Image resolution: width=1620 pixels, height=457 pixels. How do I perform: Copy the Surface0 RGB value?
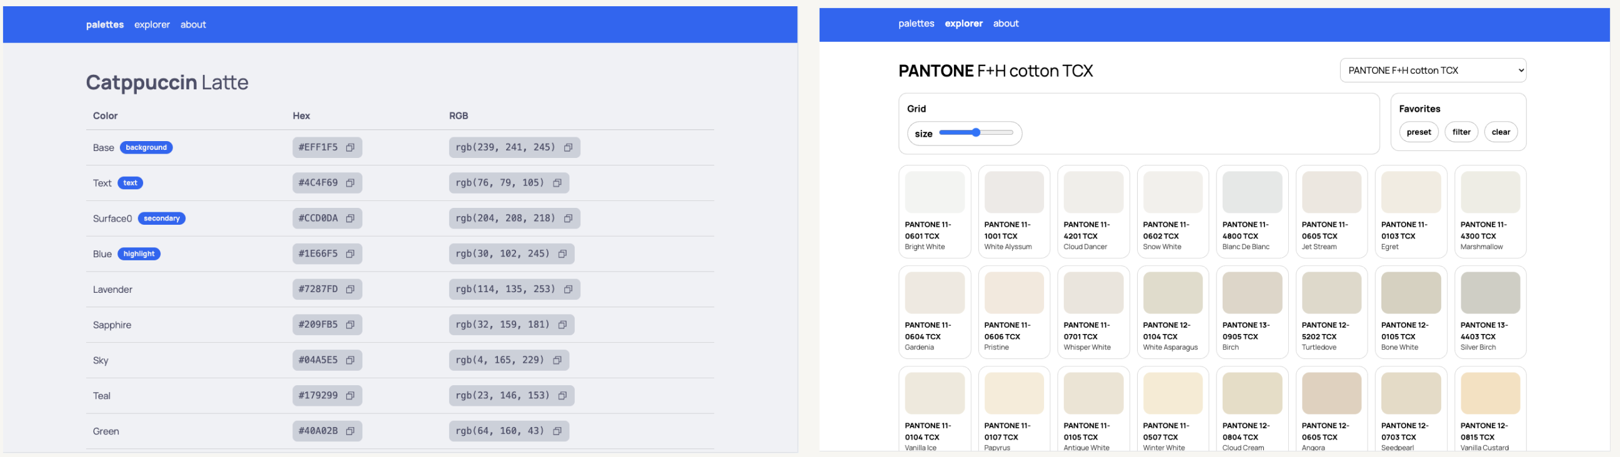(568, 219)
